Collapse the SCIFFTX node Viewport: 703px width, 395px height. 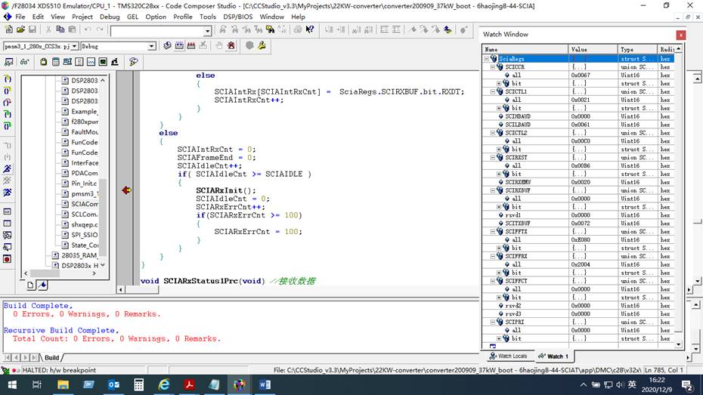493,232
